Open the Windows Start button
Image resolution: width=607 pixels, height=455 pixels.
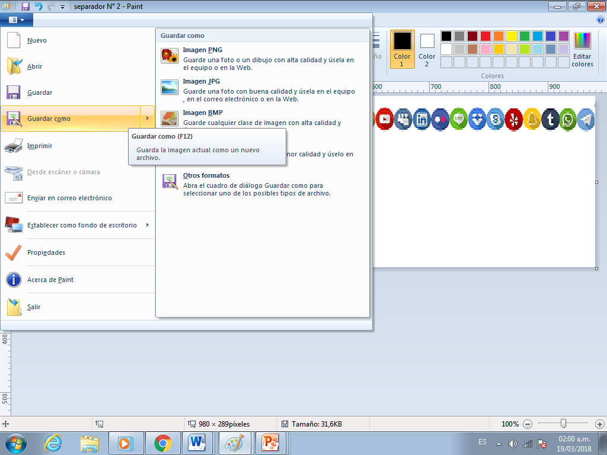pyautogui.click(x=16, y=443)
